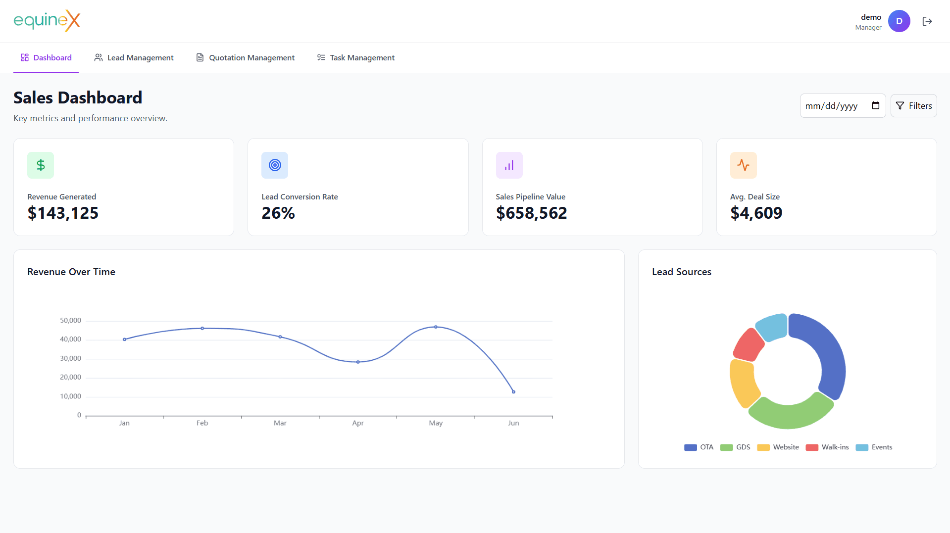Click the equineX logo
This screenshot has height=533, width=950.
pyautogui.click(x=47, y=21)
